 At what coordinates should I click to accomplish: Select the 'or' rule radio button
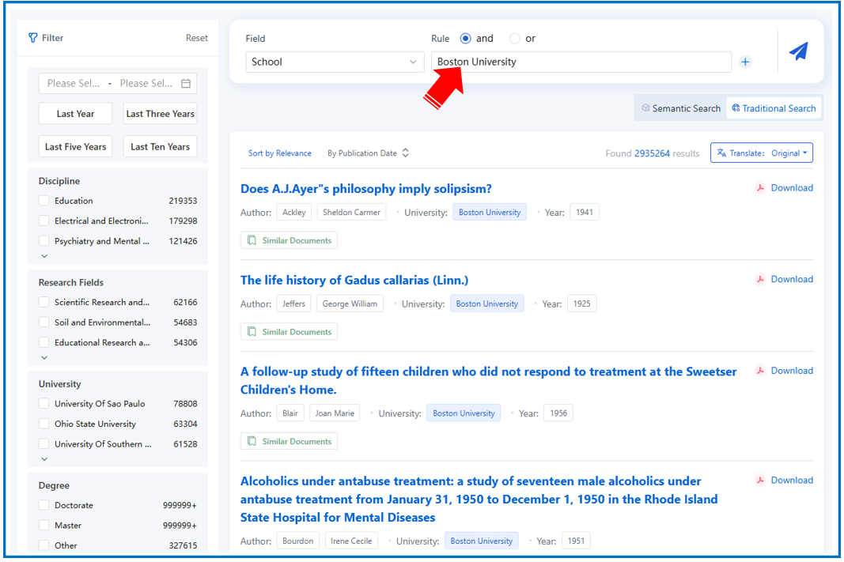(x=515, y=39)
